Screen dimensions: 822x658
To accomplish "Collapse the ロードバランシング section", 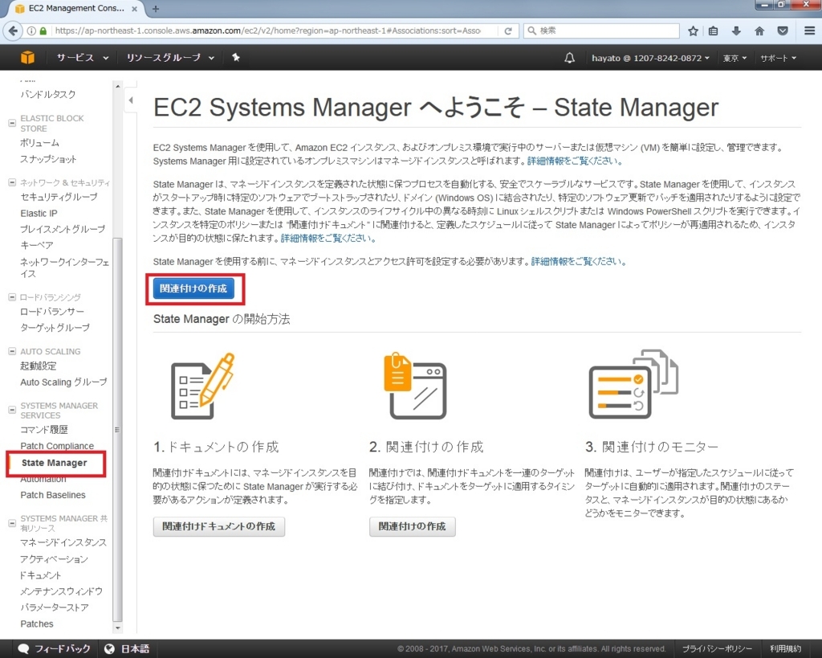I will pos(11,297).
